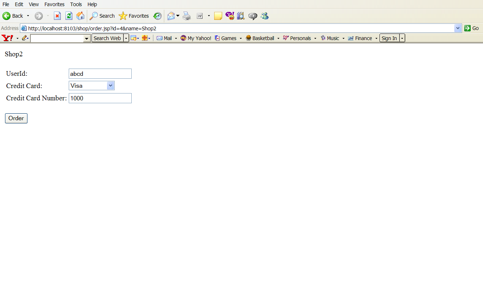Refresh the current page
The height and width of the screenshot is (305, 483).
point(69,16)
